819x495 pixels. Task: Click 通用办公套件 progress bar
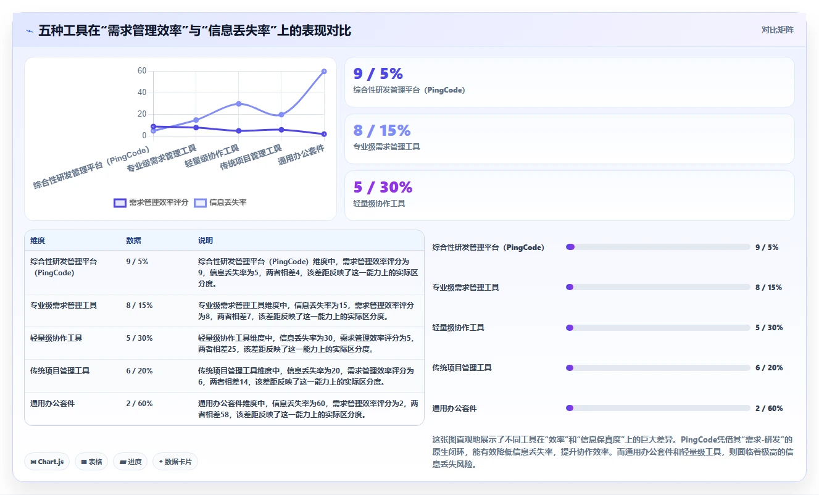coord(658,408)
